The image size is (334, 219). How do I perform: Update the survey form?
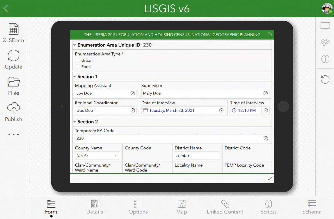(13, 59)
